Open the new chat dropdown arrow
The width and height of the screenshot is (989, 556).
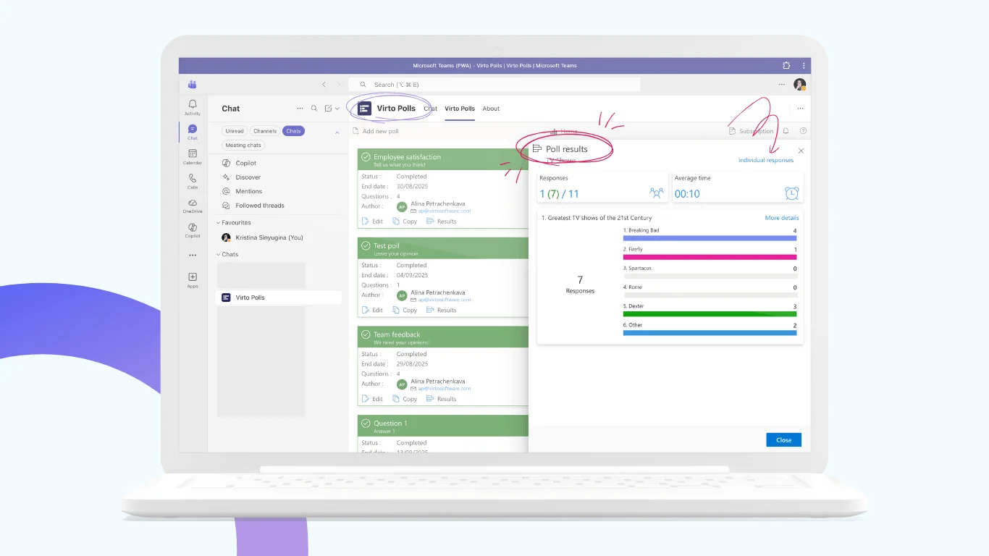point(337,109)
